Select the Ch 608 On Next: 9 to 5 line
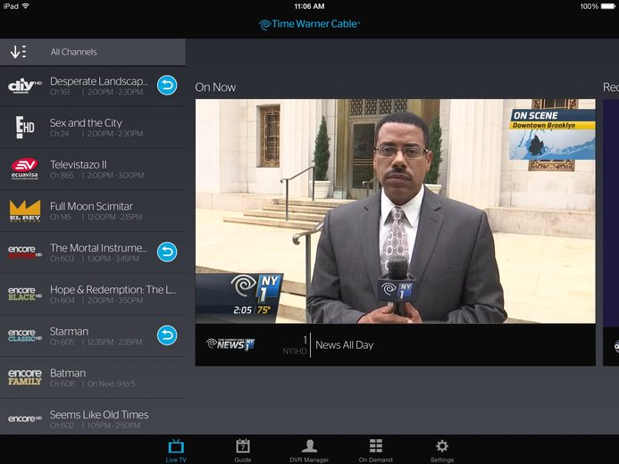This screenshot has width=619, height=464. pyautogui.click(x=92, y=384)
